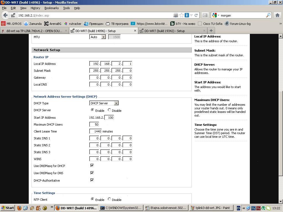Bookmark this page with the star icon
The image size is (283, 212).
point(182,15)
